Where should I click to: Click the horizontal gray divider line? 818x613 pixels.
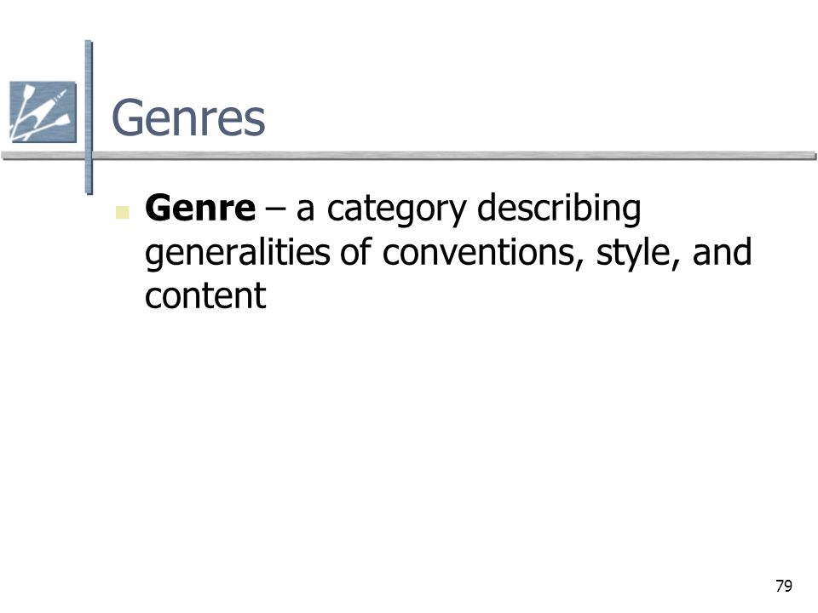409,155
